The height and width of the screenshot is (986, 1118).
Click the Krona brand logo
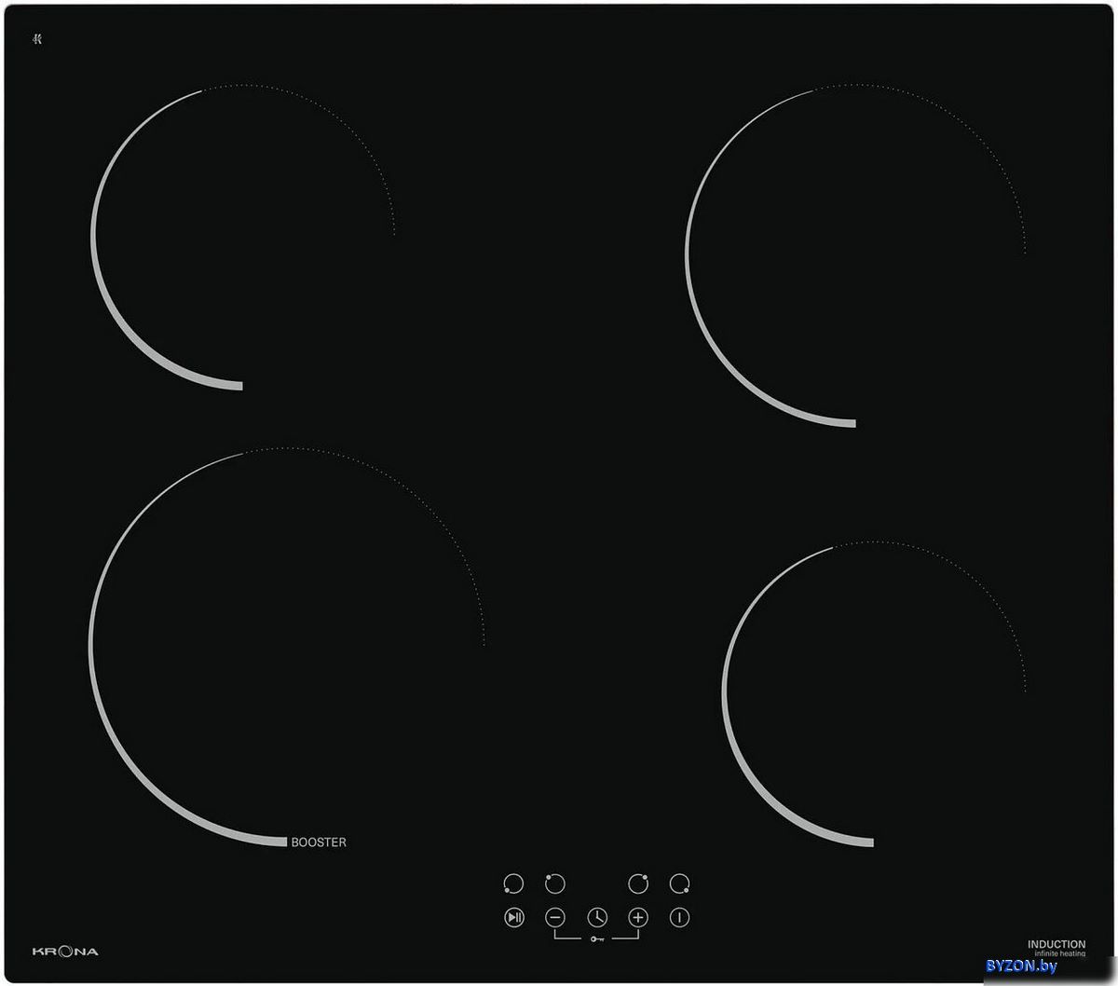pyautogui.click(x=65, y=952)
